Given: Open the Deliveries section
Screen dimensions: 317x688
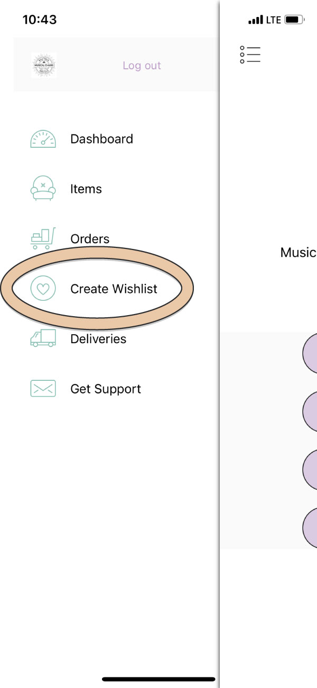Looking at the screenshot, I should [98, 339].
